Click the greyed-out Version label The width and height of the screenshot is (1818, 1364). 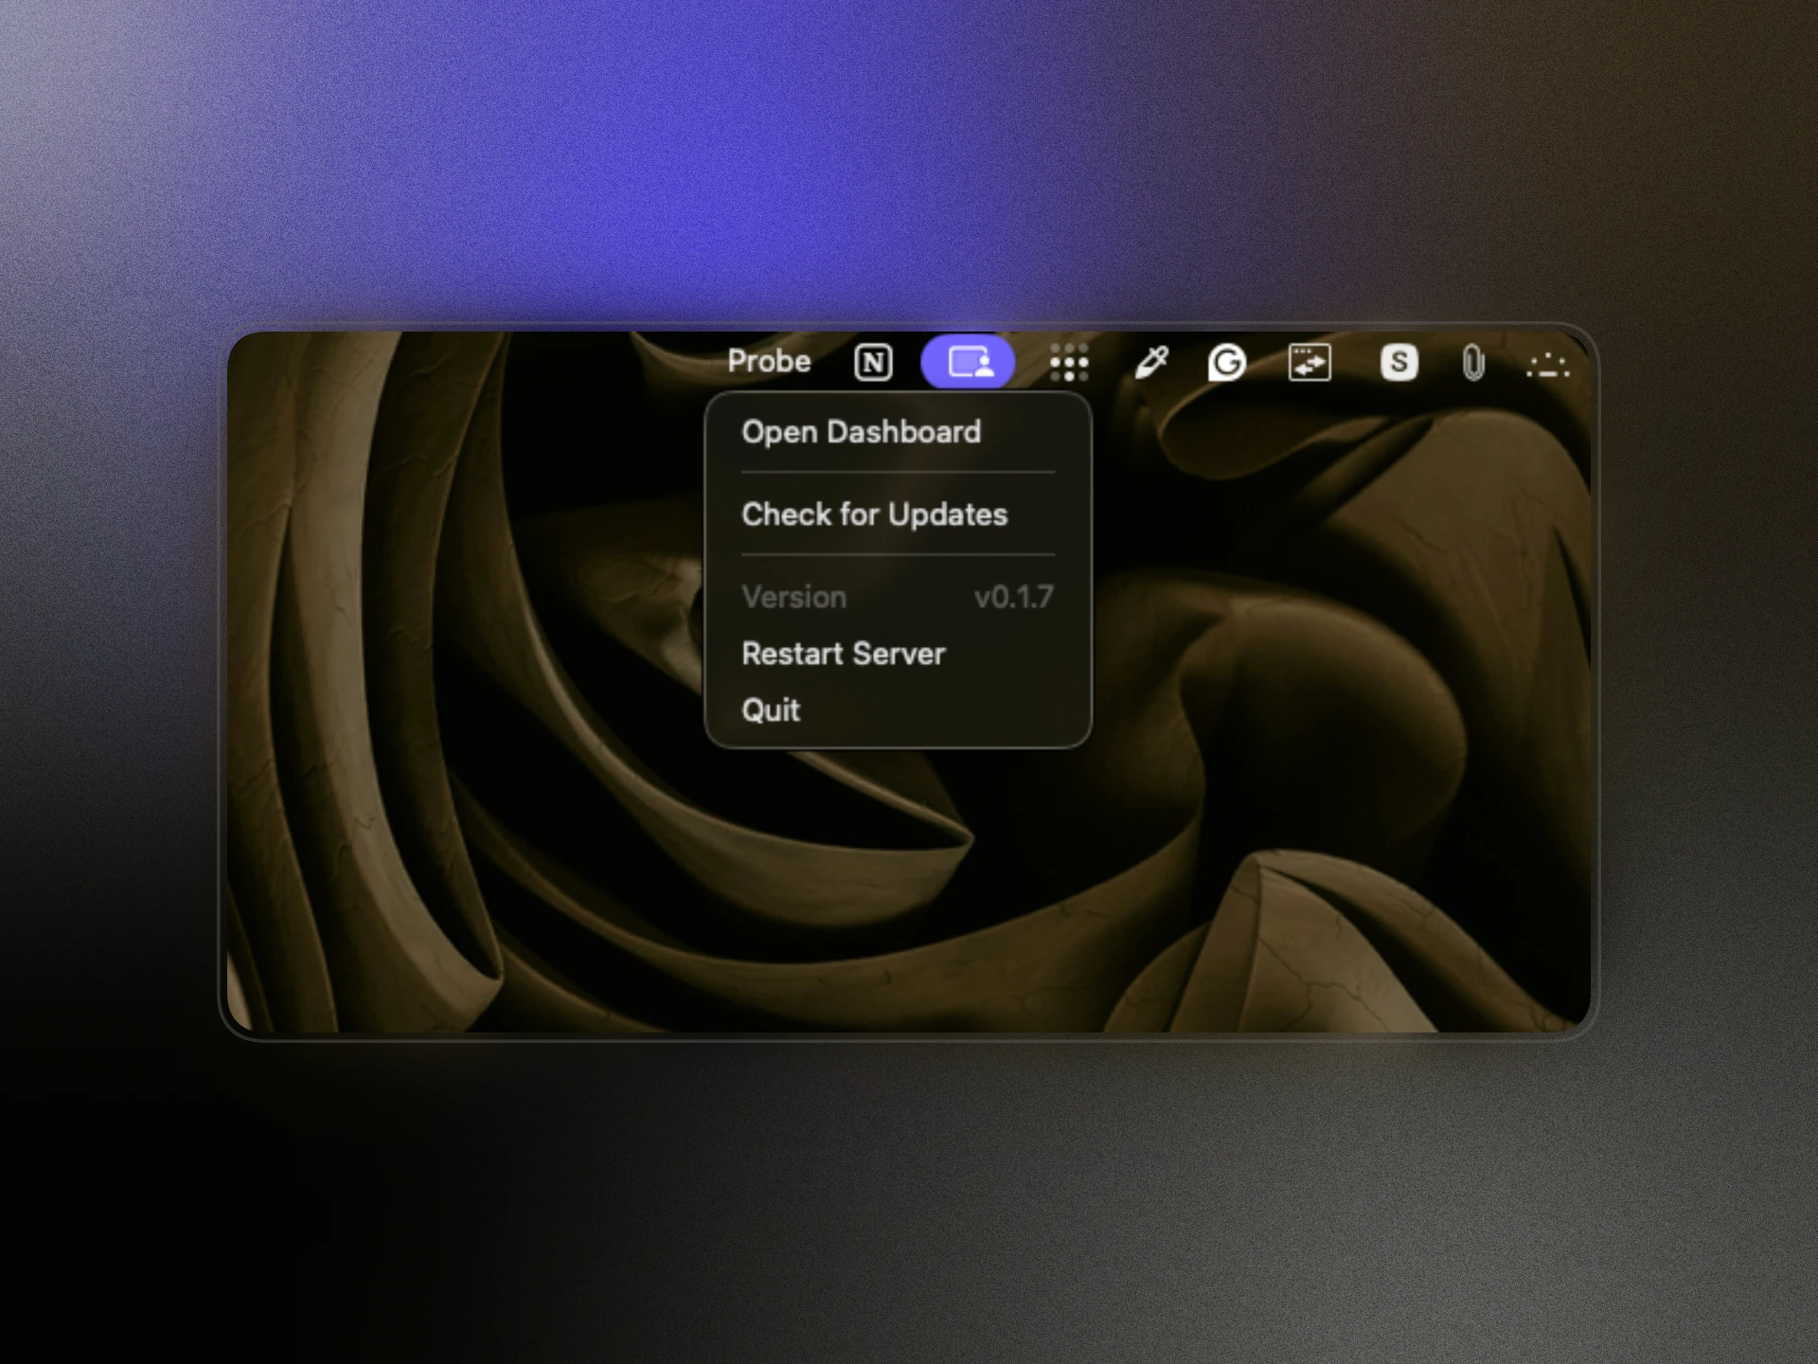[793, 597]
